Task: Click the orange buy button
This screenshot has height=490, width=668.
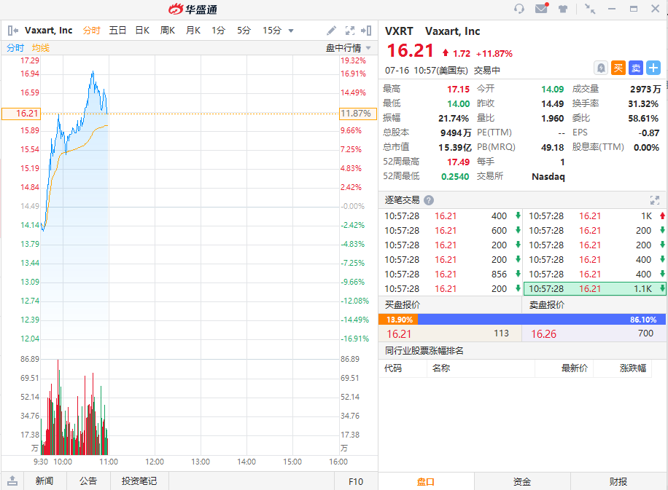Action: point(618,68)
